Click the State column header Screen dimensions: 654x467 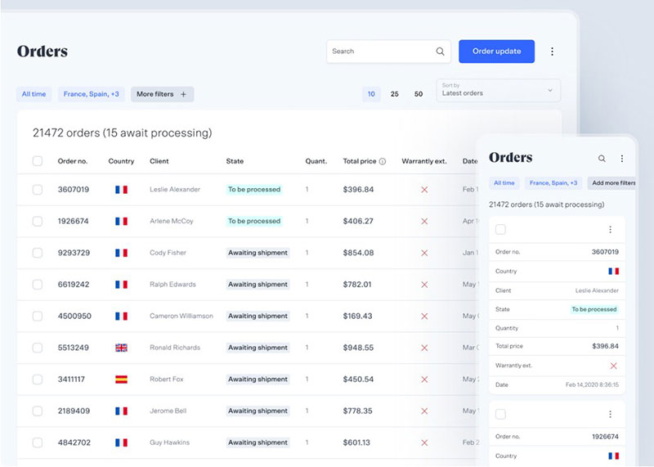pyautogui.click(x=235, y=161)
